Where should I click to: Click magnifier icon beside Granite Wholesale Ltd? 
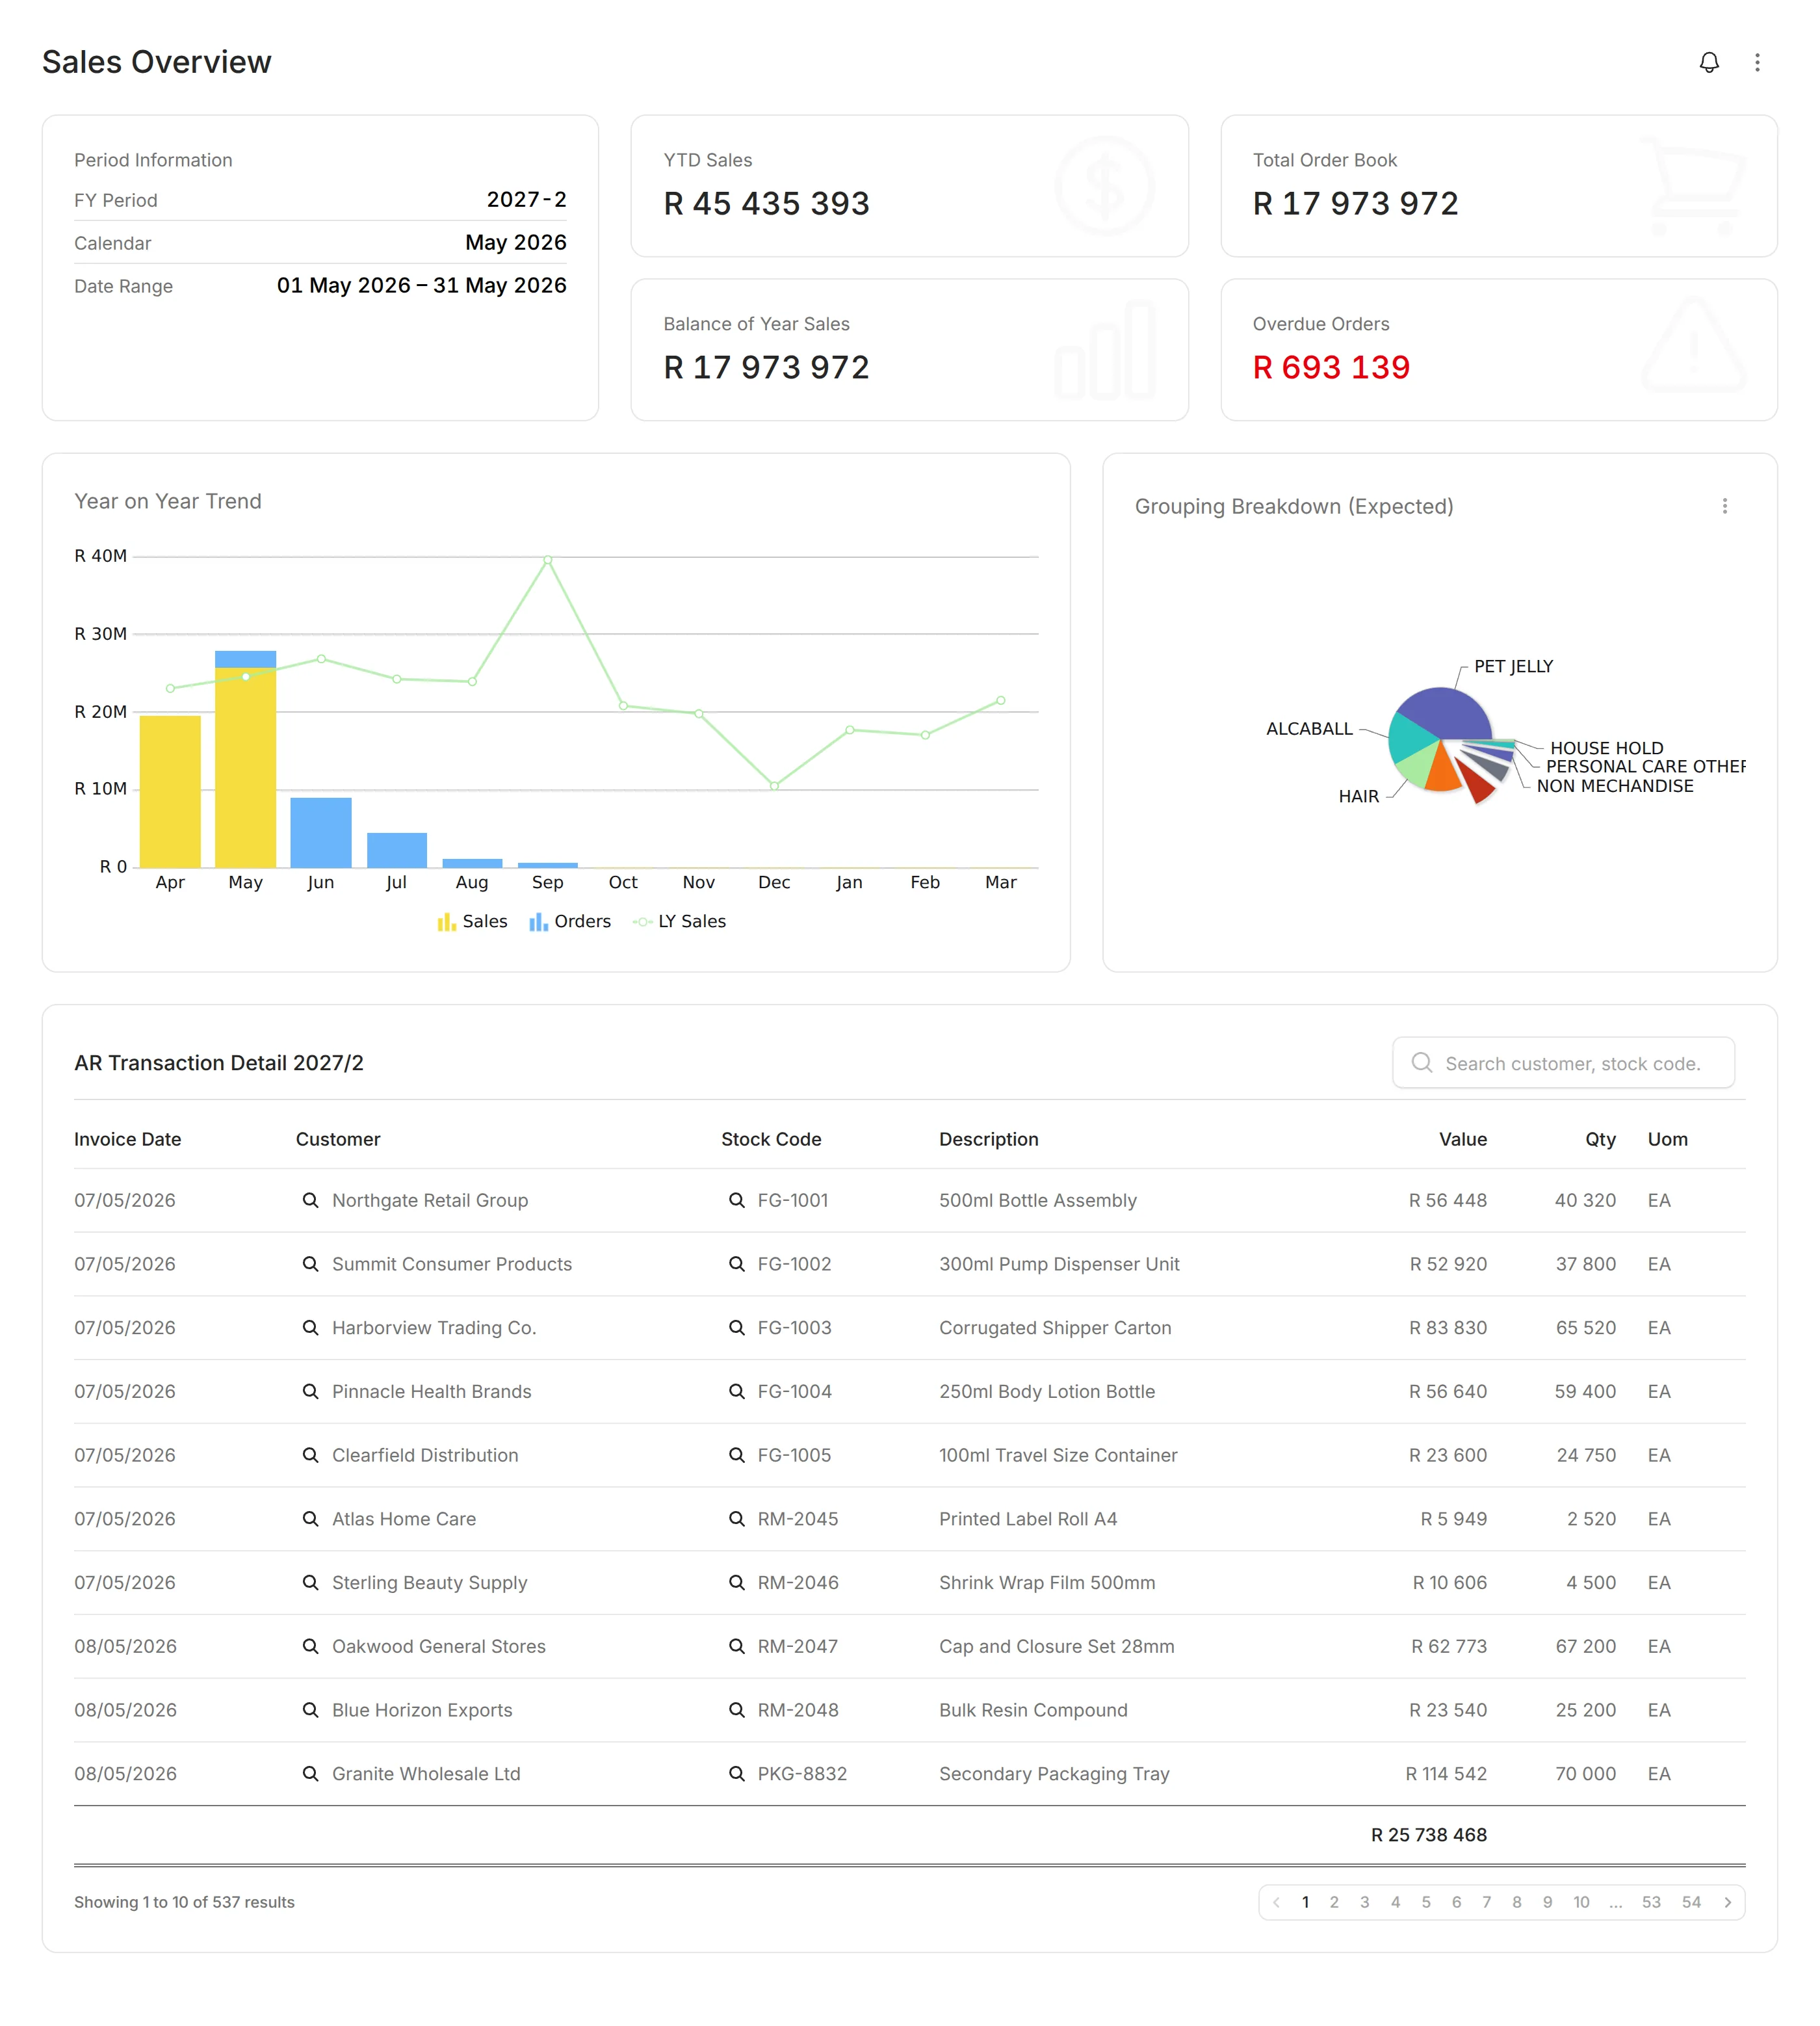(x=310, y=1773)
